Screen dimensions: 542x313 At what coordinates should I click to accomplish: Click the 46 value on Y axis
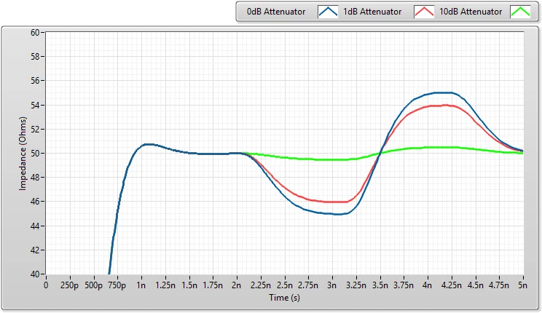pyautogui.click(x=35, y=202)
